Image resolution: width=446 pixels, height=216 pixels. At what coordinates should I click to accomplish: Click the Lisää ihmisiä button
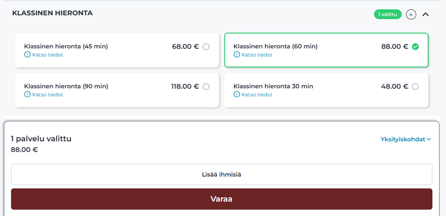point(222,175)
